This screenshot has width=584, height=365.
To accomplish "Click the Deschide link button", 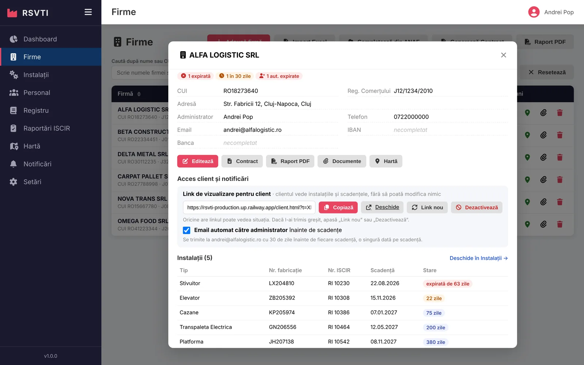I will (x=382, y=207).
